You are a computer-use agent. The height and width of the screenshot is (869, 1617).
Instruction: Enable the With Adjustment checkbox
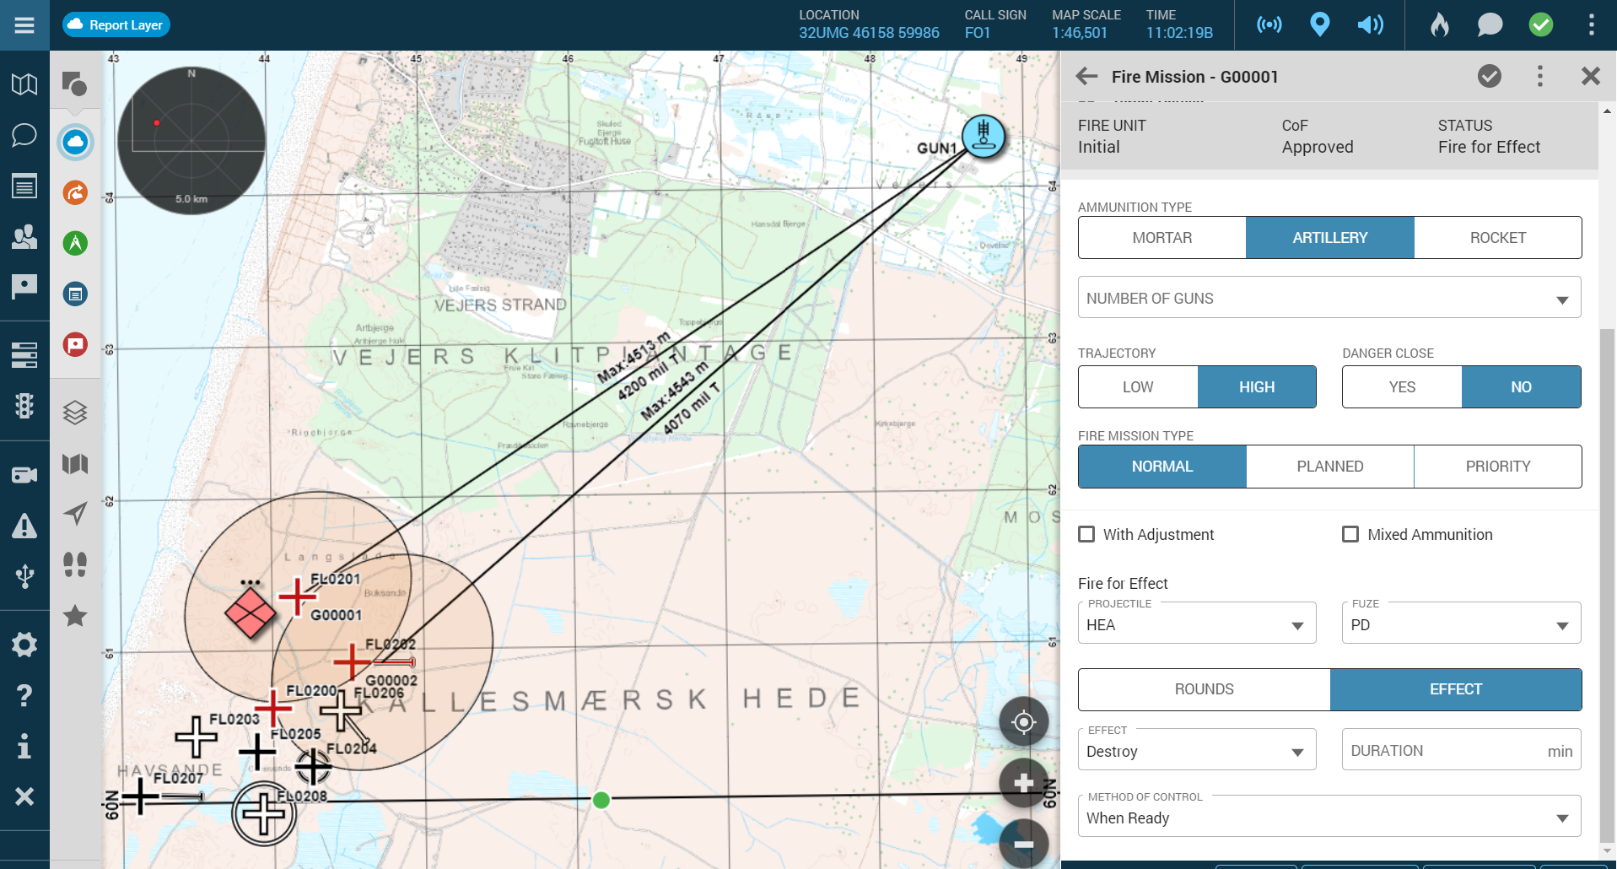tap(1087, 534)
